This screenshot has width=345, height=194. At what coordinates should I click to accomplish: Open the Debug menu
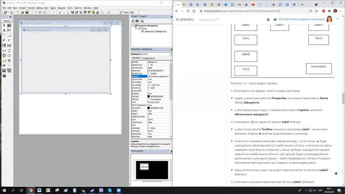[x=39, y=8]
